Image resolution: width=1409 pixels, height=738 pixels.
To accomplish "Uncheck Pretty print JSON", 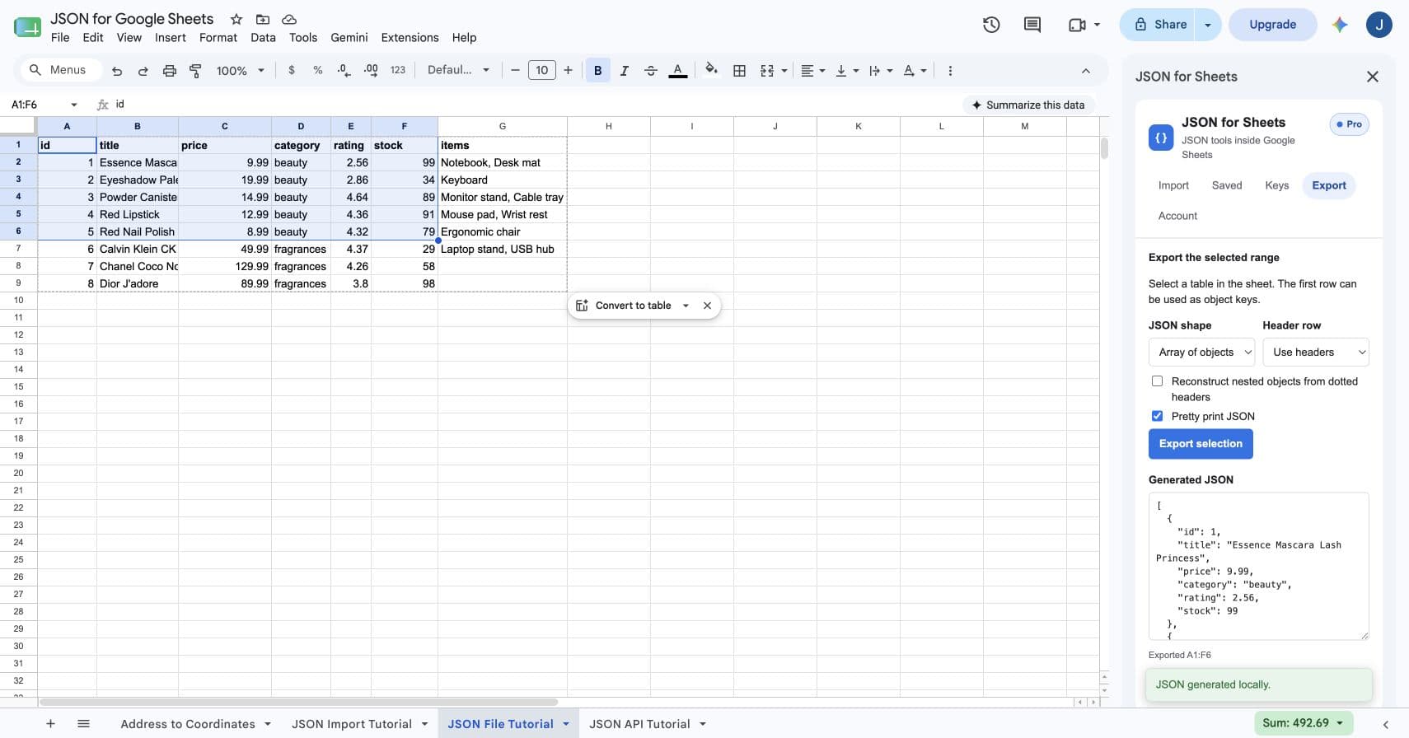I will tap(1157, 416).
